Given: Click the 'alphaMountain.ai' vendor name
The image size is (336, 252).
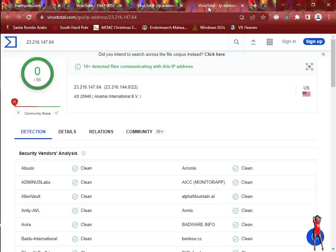Looking at the screenshot, I should pos(198,196).
